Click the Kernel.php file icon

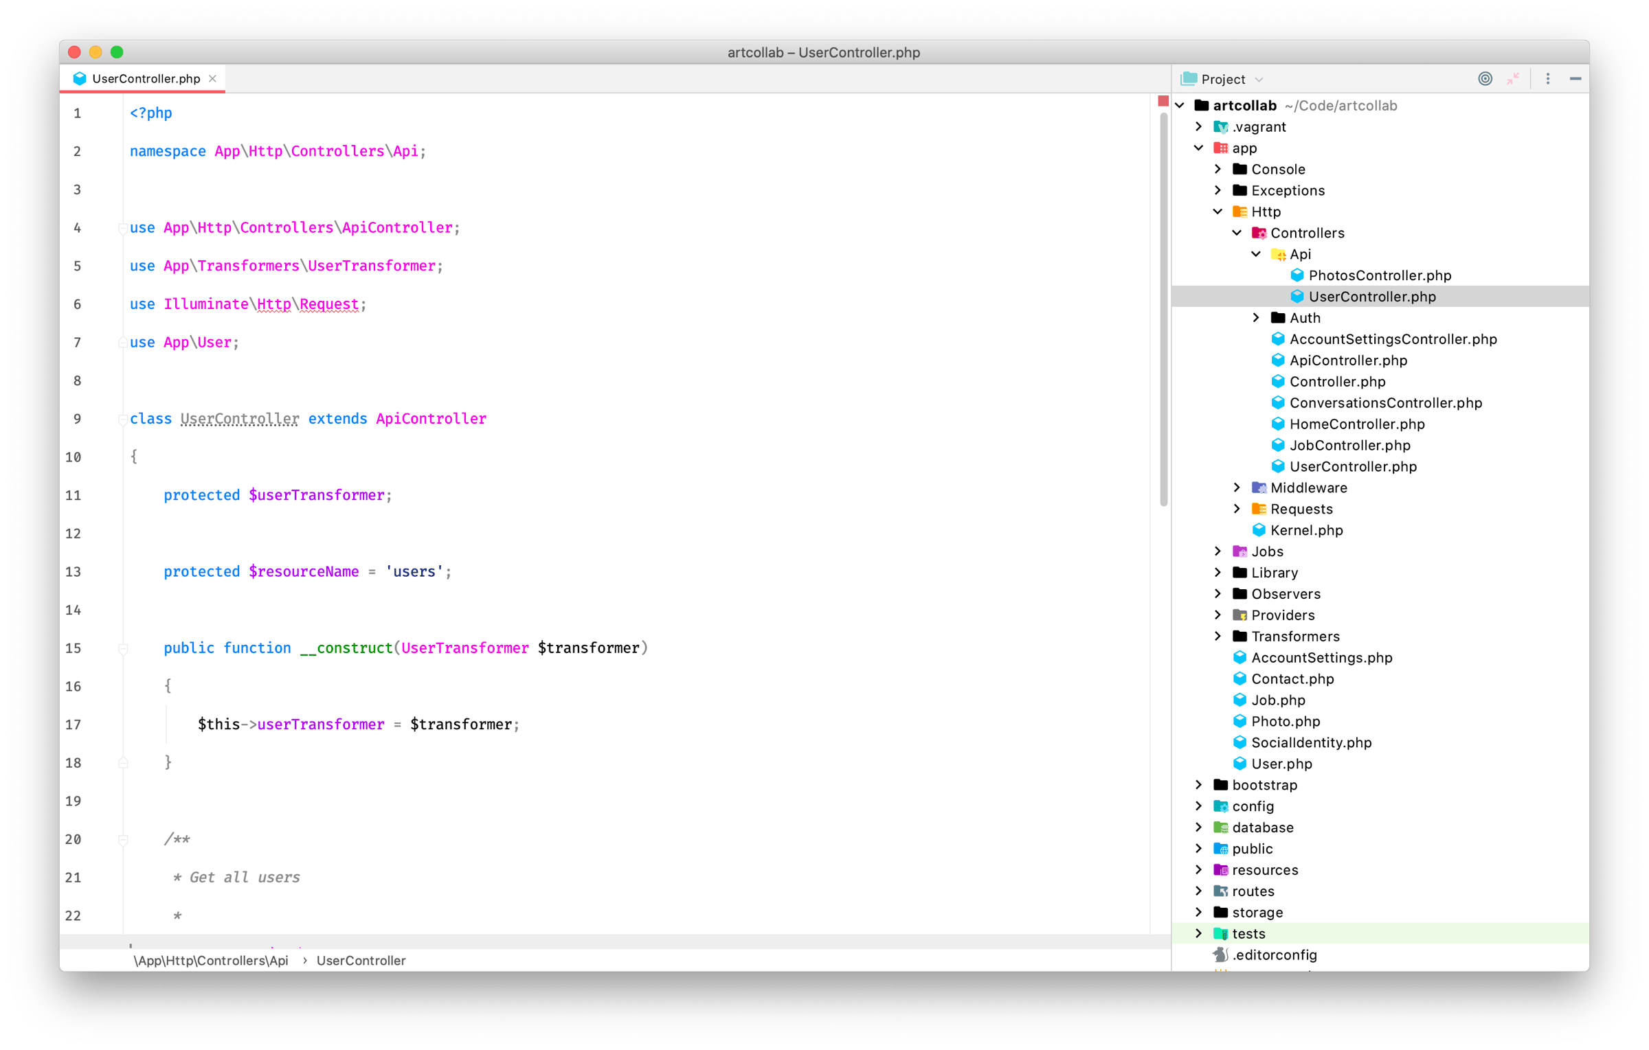click(1259, 530)
